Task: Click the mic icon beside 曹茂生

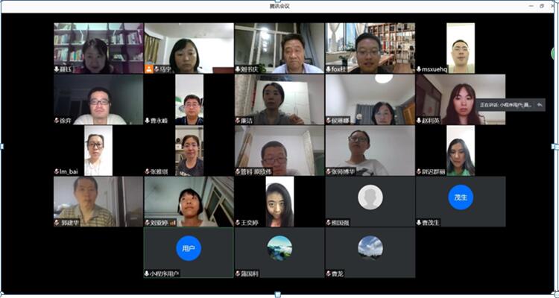Action: pos(420,222)
